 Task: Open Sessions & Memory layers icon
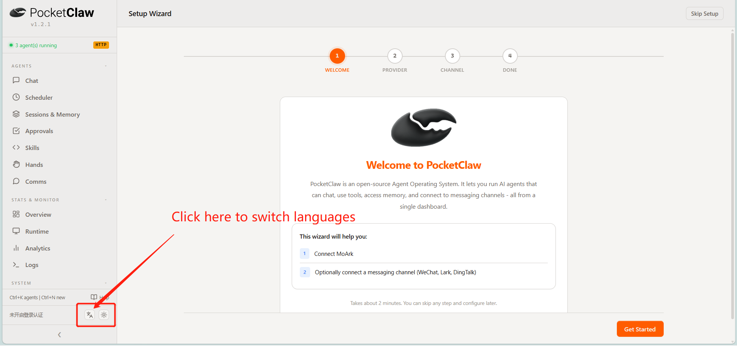point(16,114)
